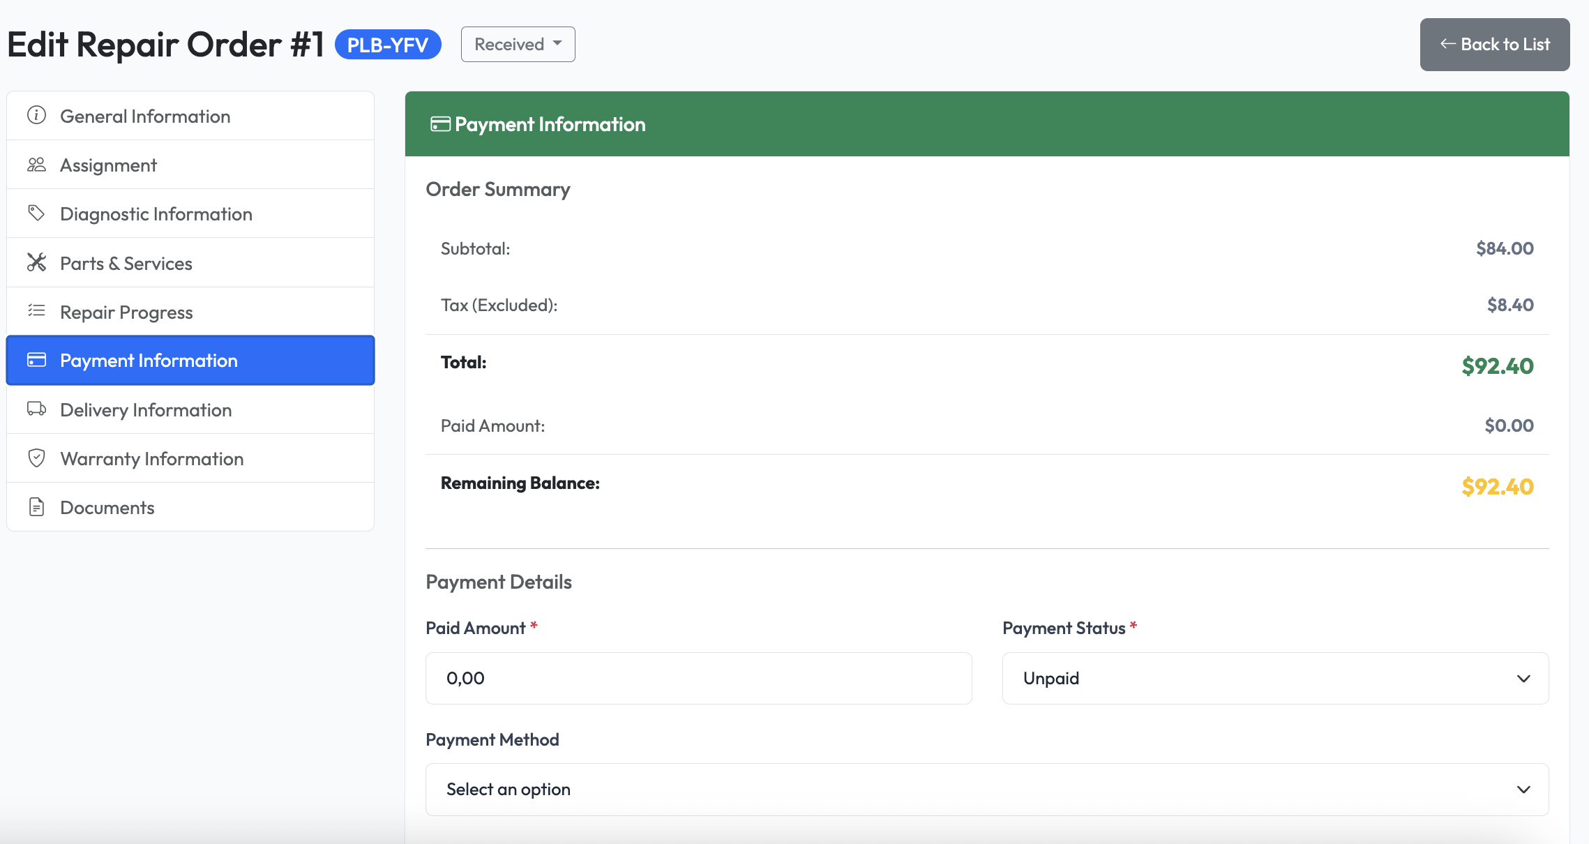Switch to the Documents tab

107,507
